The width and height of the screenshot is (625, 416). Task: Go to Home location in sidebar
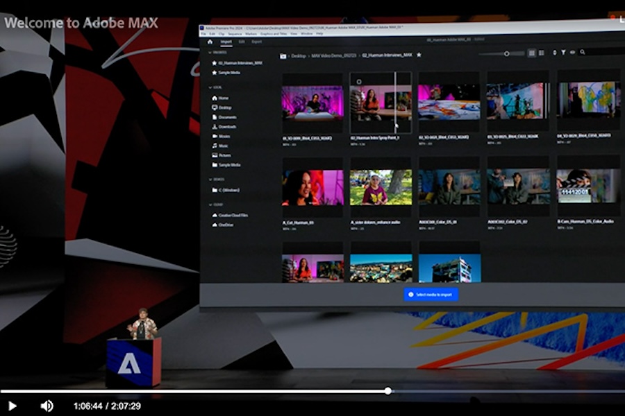pyautogui.click(x=220, y=98)
